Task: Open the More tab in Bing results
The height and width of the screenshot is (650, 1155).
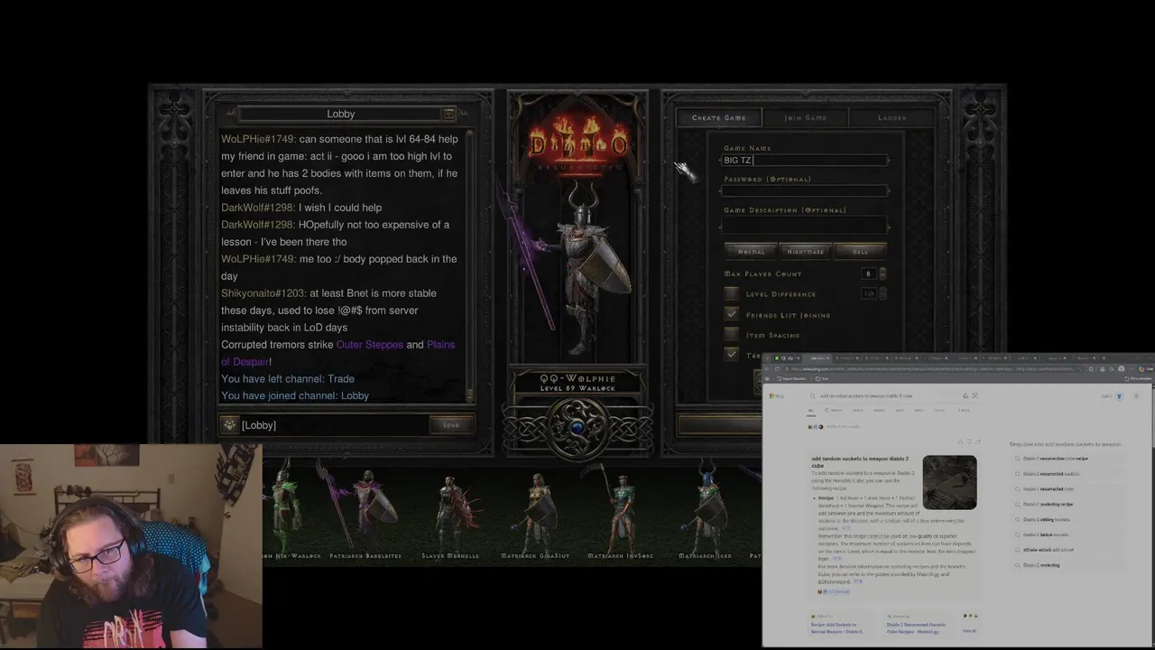Action: [x=964, y=411]
